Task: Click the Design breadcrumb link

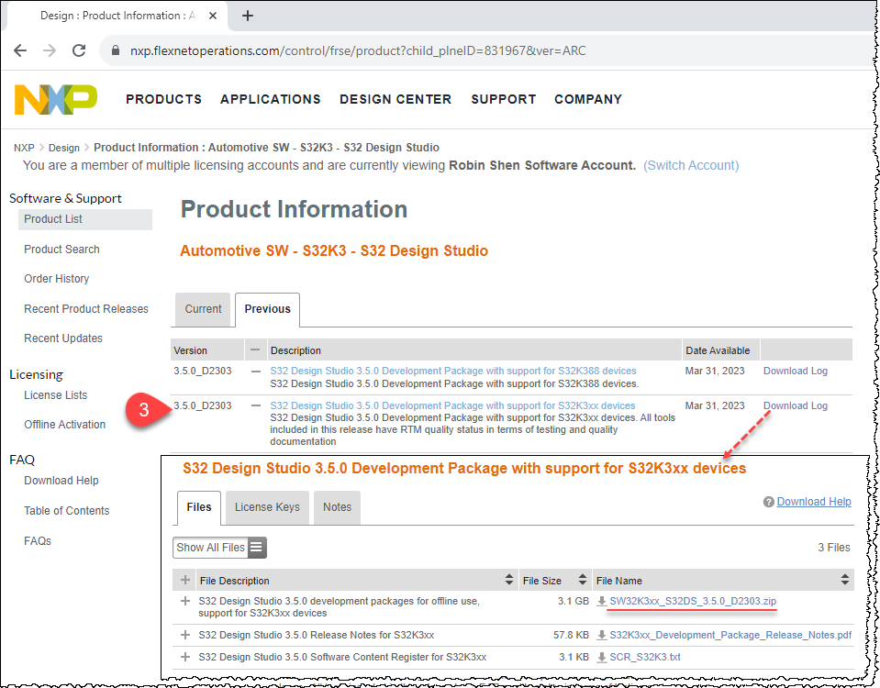Action: (x=64, y=148)
